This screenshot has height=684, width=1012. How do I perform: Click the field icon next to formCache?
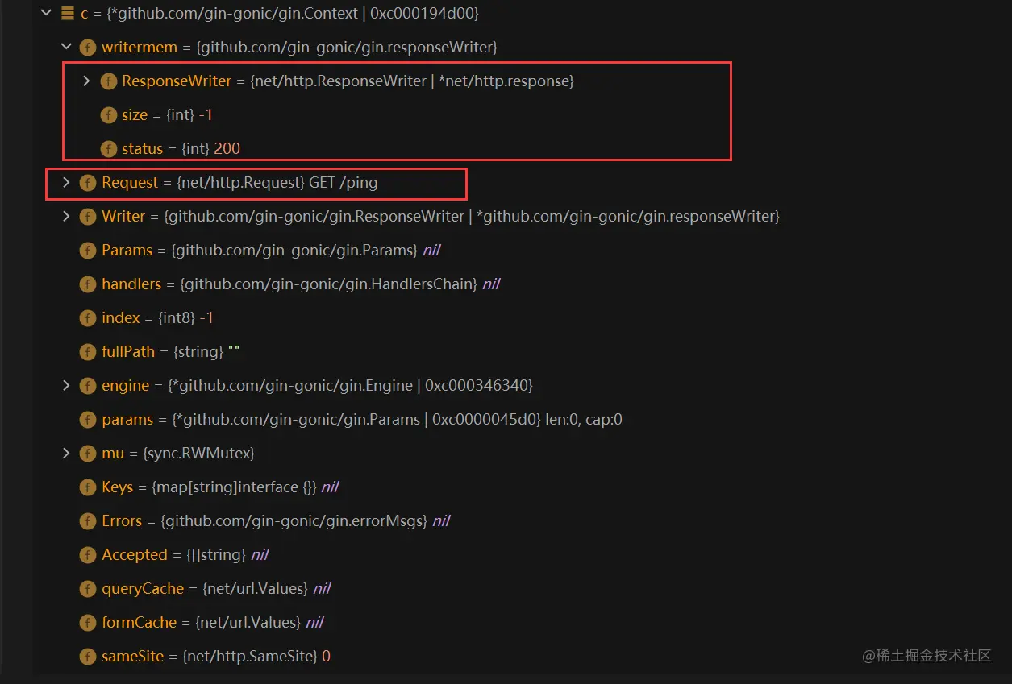88,623
